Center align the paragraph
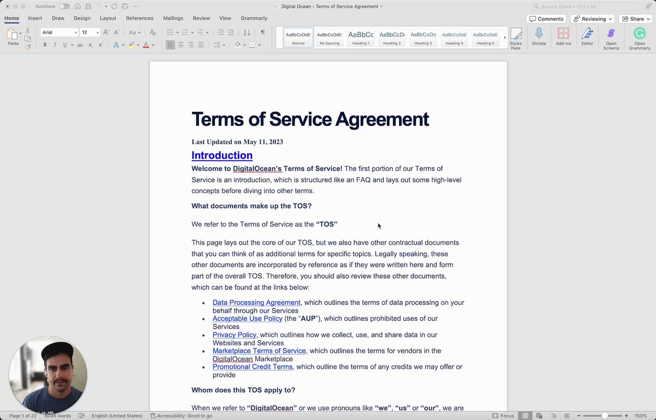Viewport: 656px width, 420px height. [180, 45]
